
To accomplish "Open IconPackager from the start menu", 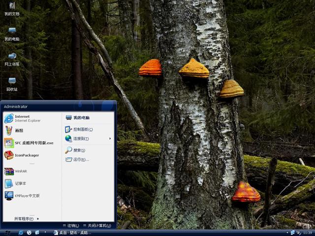I will pos(32,155).
